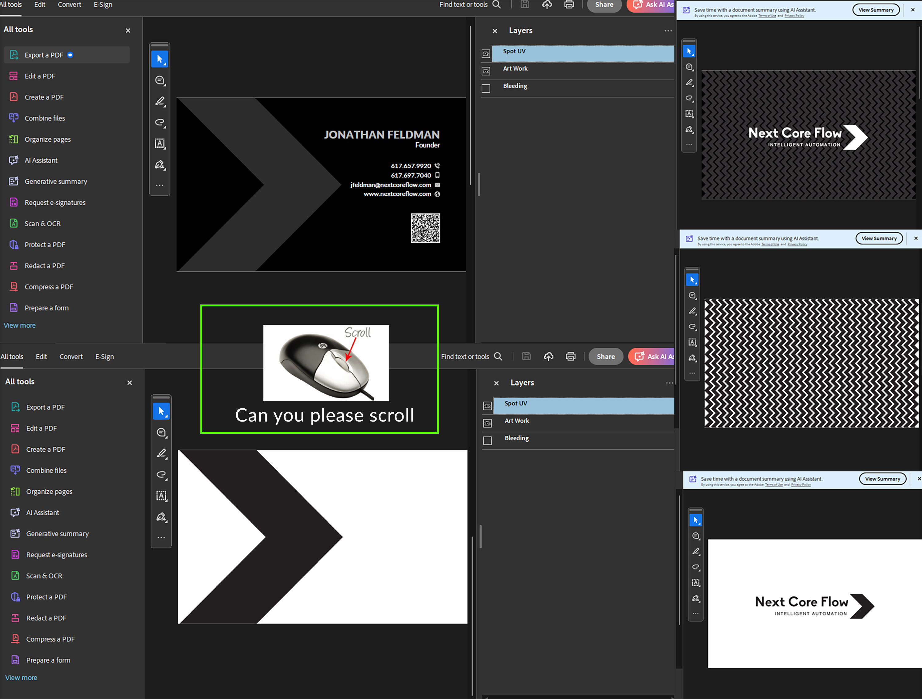922x699 pixels.
Task: Click Scan & OCR icon in bottom tools panel
Action: click(15, 575)
